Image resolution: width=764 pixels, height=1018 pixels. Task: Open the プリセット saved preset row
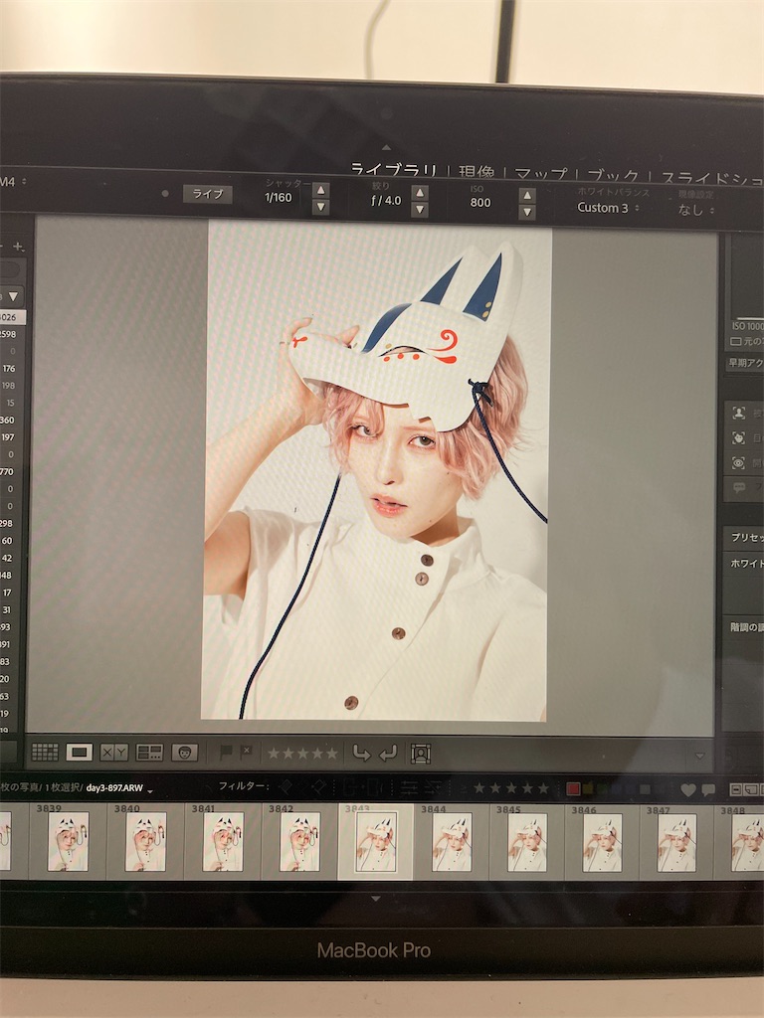point(745,538)
